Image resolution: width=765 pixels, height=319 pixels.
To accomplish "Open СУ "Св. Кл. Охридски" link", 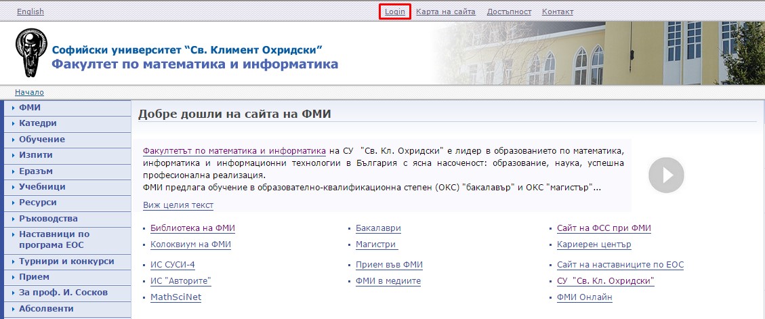I will (606, 281).
